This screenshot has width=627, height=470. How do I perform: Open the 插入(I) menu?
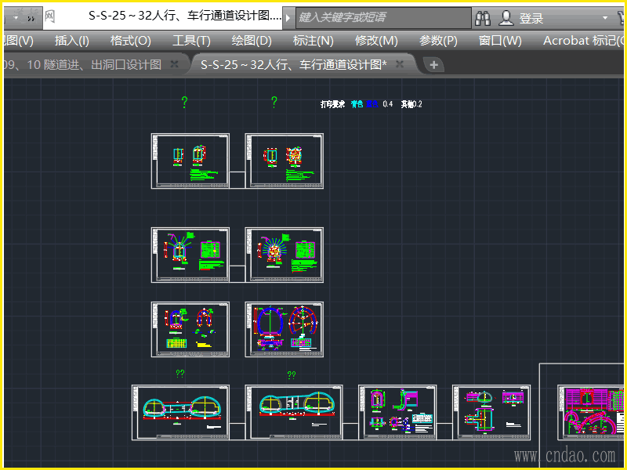coord(71,41)
